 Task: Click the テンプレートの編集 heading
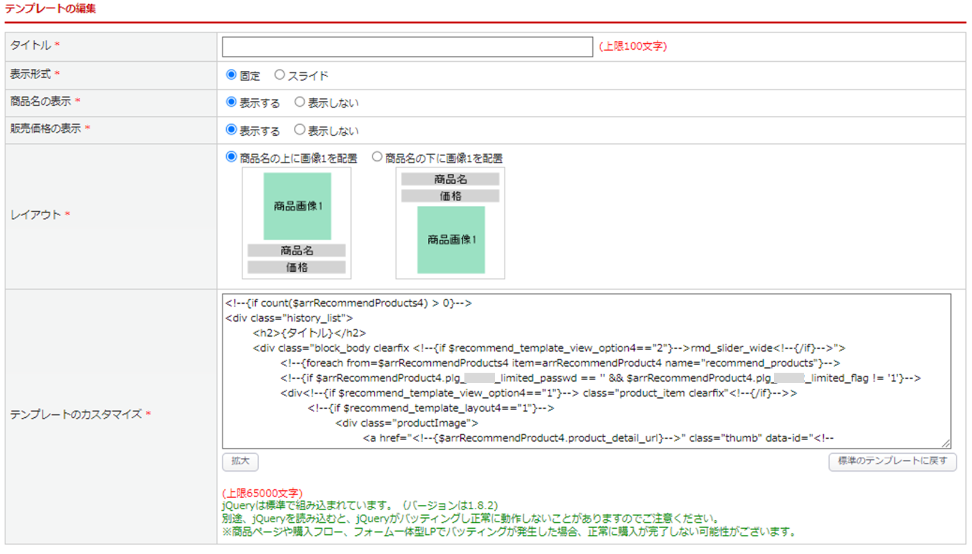[x=50, y=9]
